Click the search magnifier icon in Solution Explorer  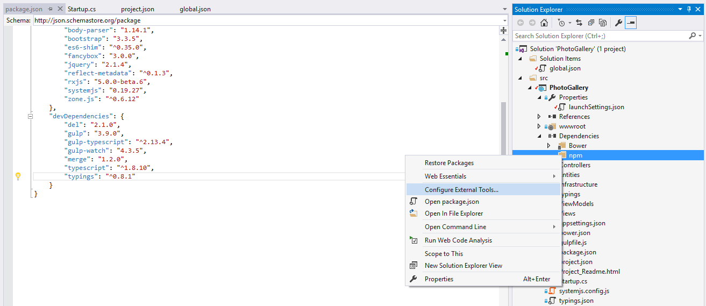[692, 36]
